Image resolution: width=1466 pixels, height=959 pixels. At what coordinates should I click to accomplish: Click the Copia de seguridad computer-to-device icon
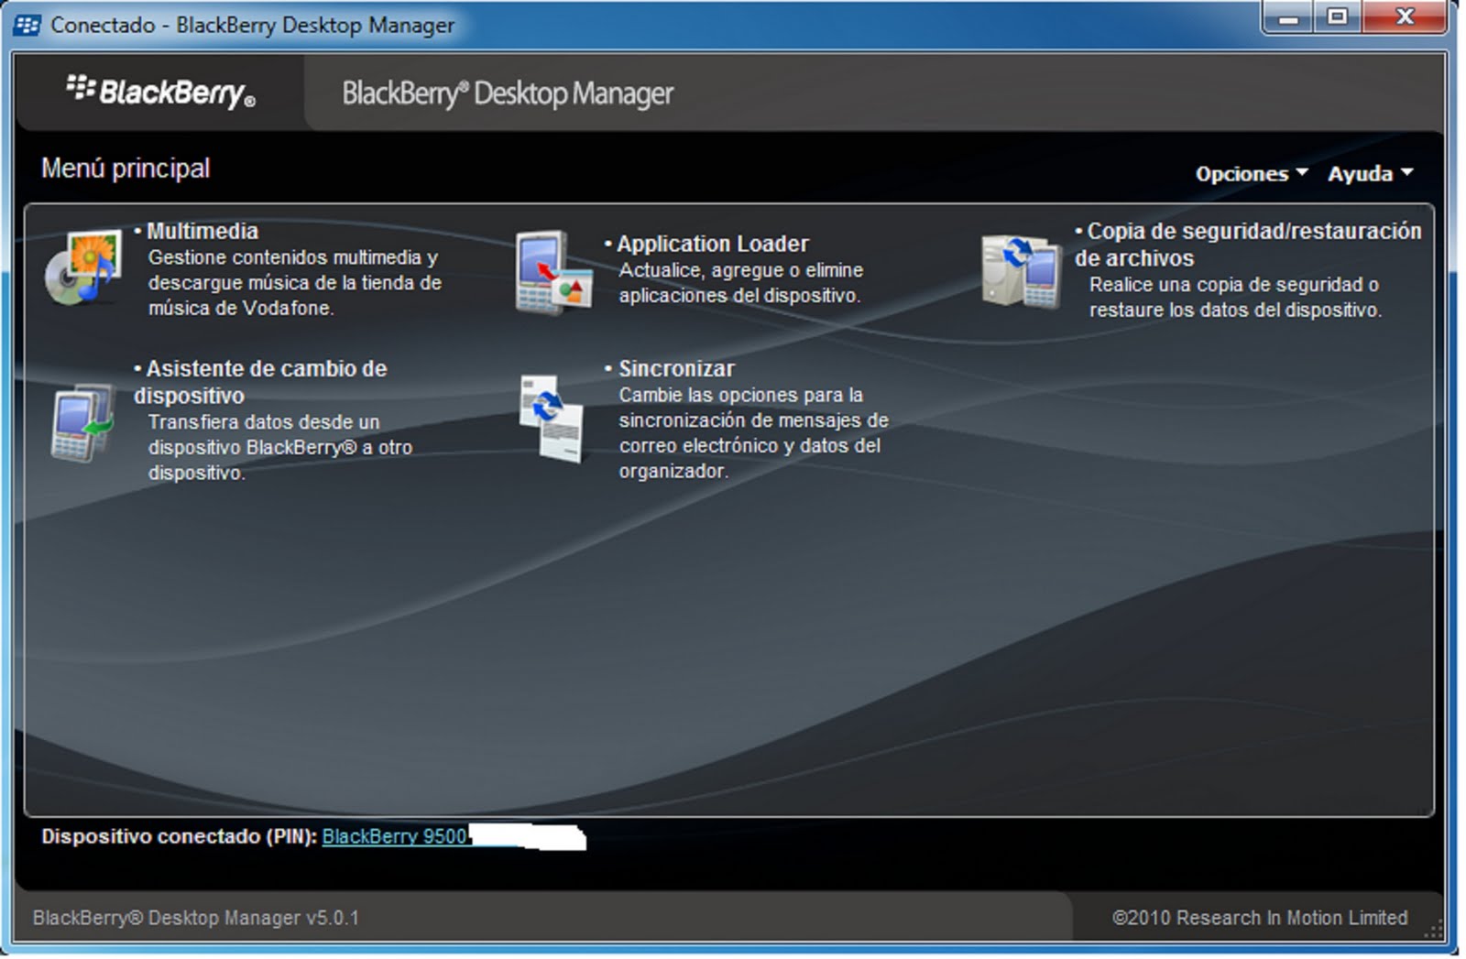click(x=1017, y=270)
